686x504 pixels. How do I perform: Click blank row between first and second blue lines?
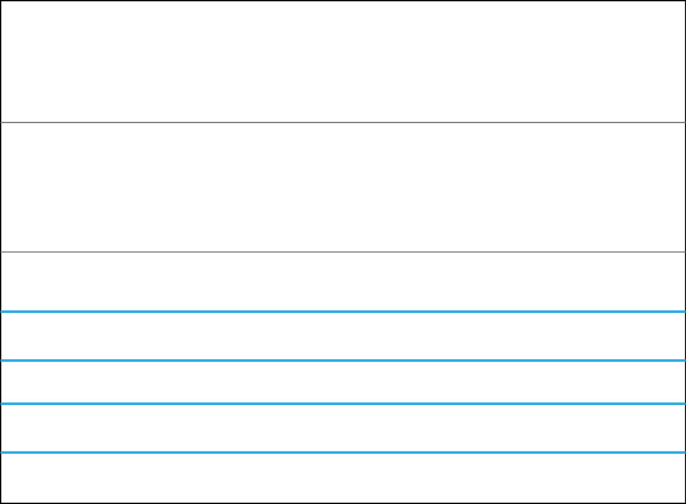(x=343, y=336)
